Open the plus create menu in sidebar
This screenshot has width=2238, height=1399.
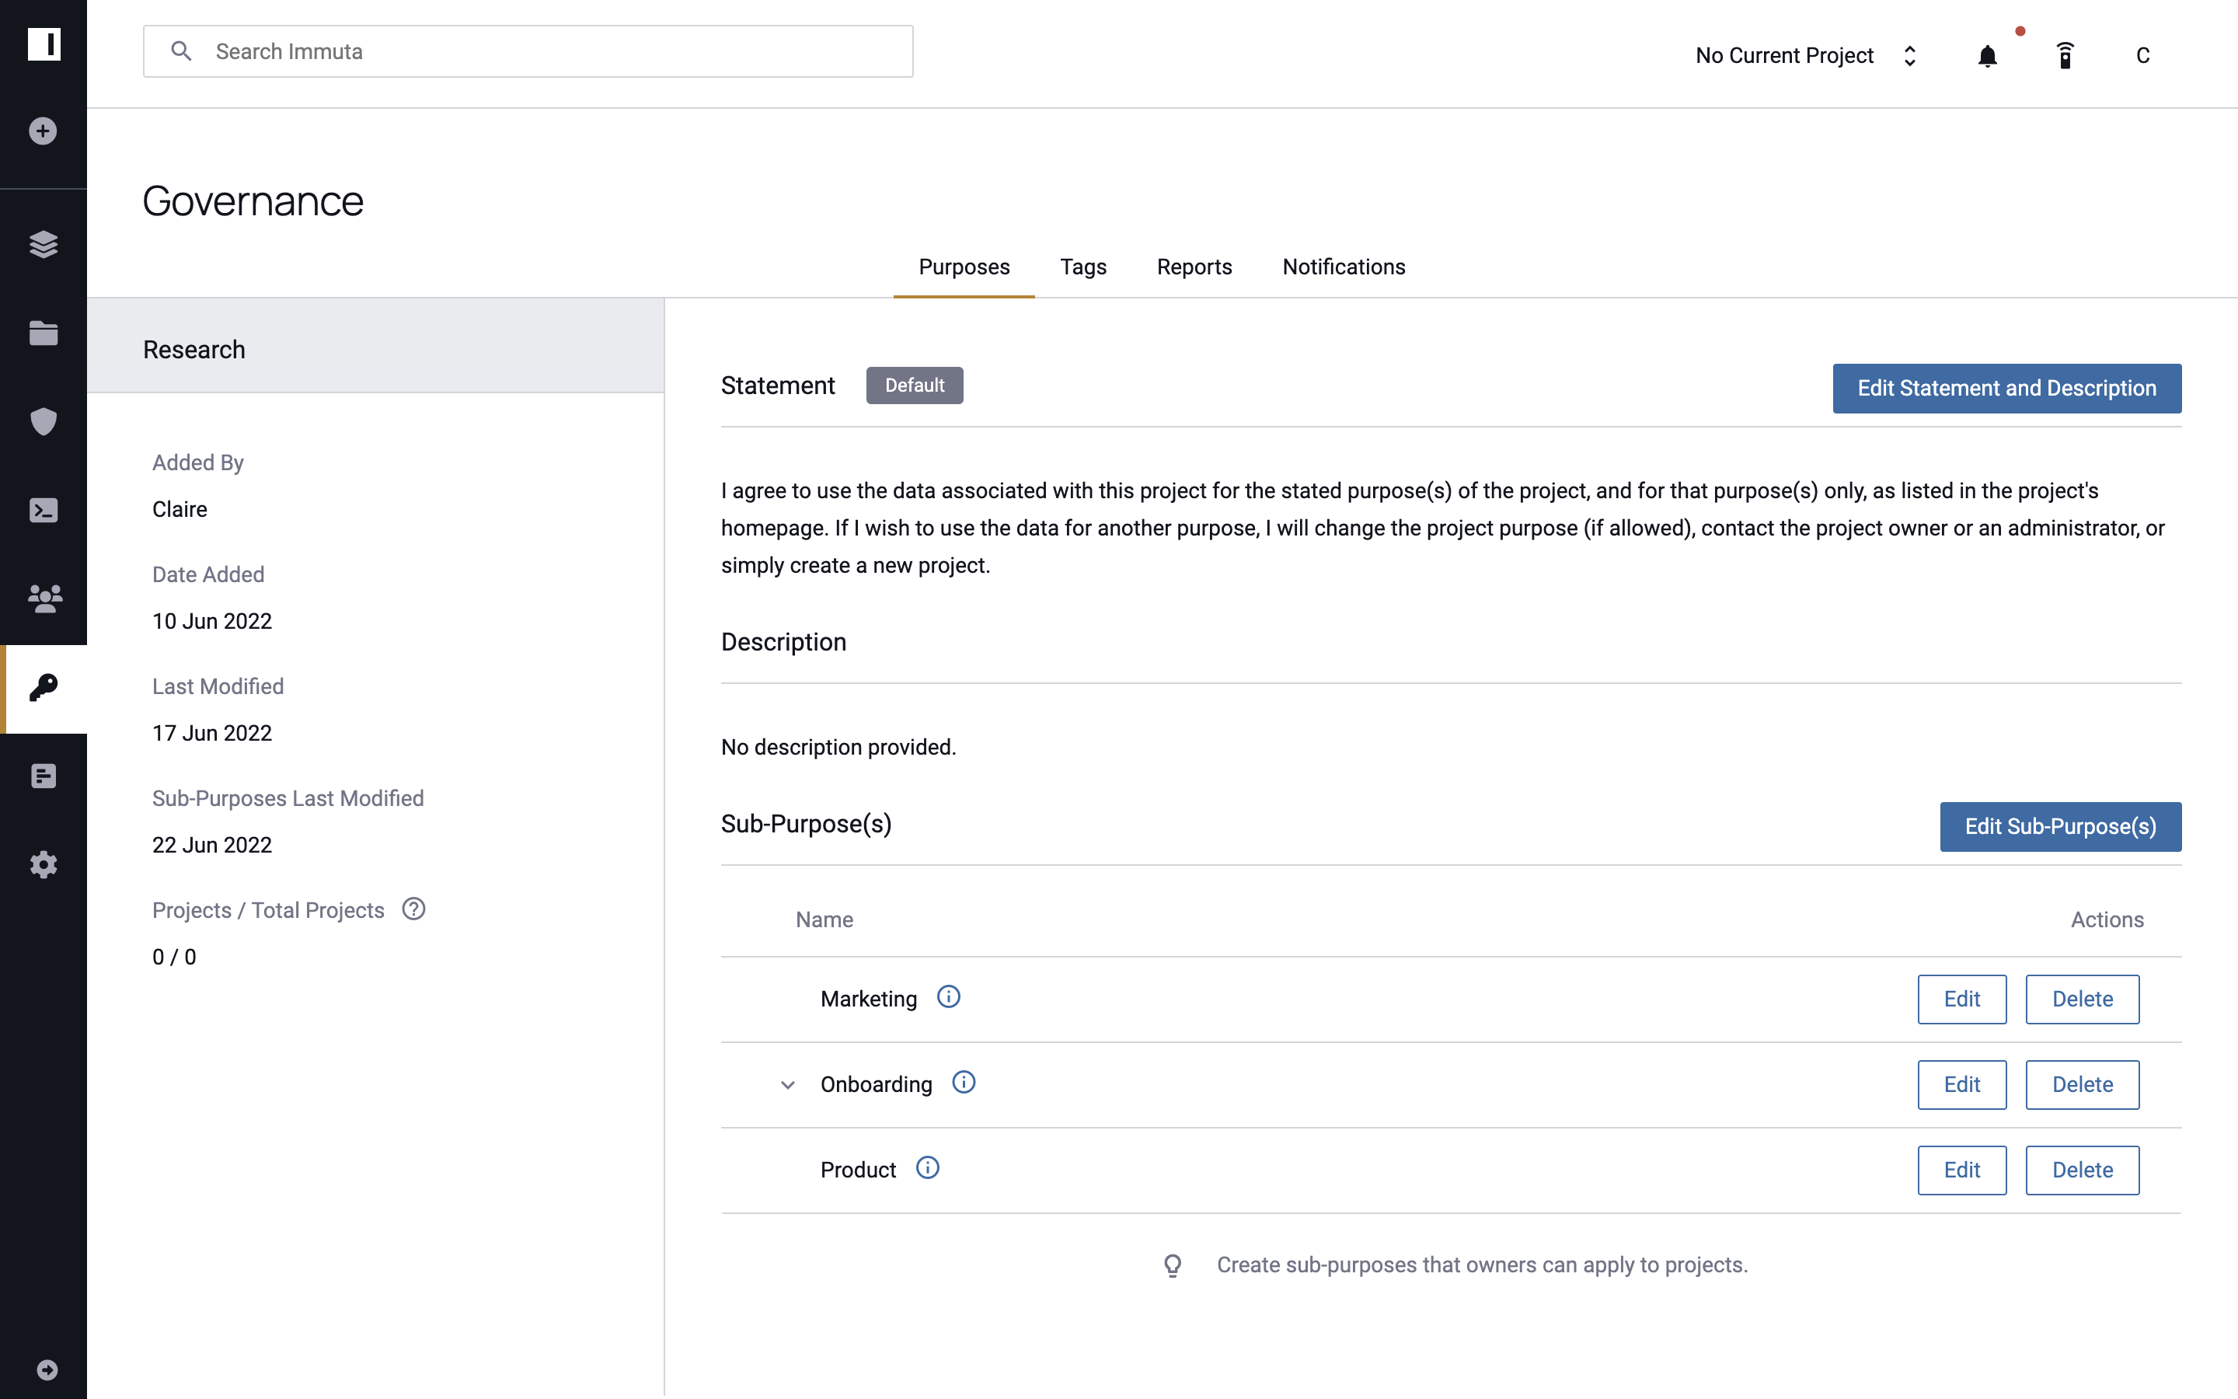44,131
